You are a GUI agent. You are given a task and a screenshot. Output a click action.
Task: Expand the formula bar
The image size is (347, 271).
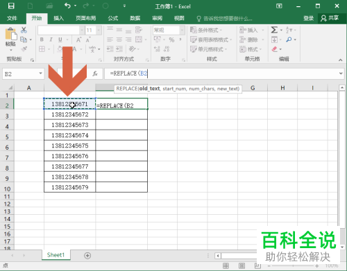[x=341, y=73]
